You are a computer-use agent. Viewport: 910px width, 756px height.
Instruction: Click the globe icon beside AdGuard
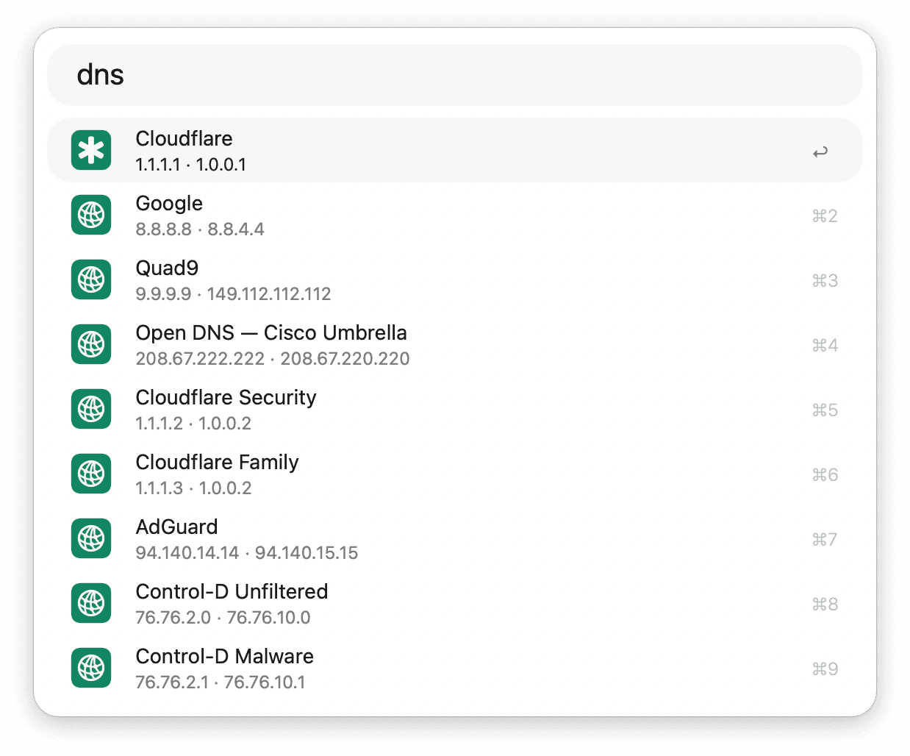pyautogui.click(x=91, y=539)
